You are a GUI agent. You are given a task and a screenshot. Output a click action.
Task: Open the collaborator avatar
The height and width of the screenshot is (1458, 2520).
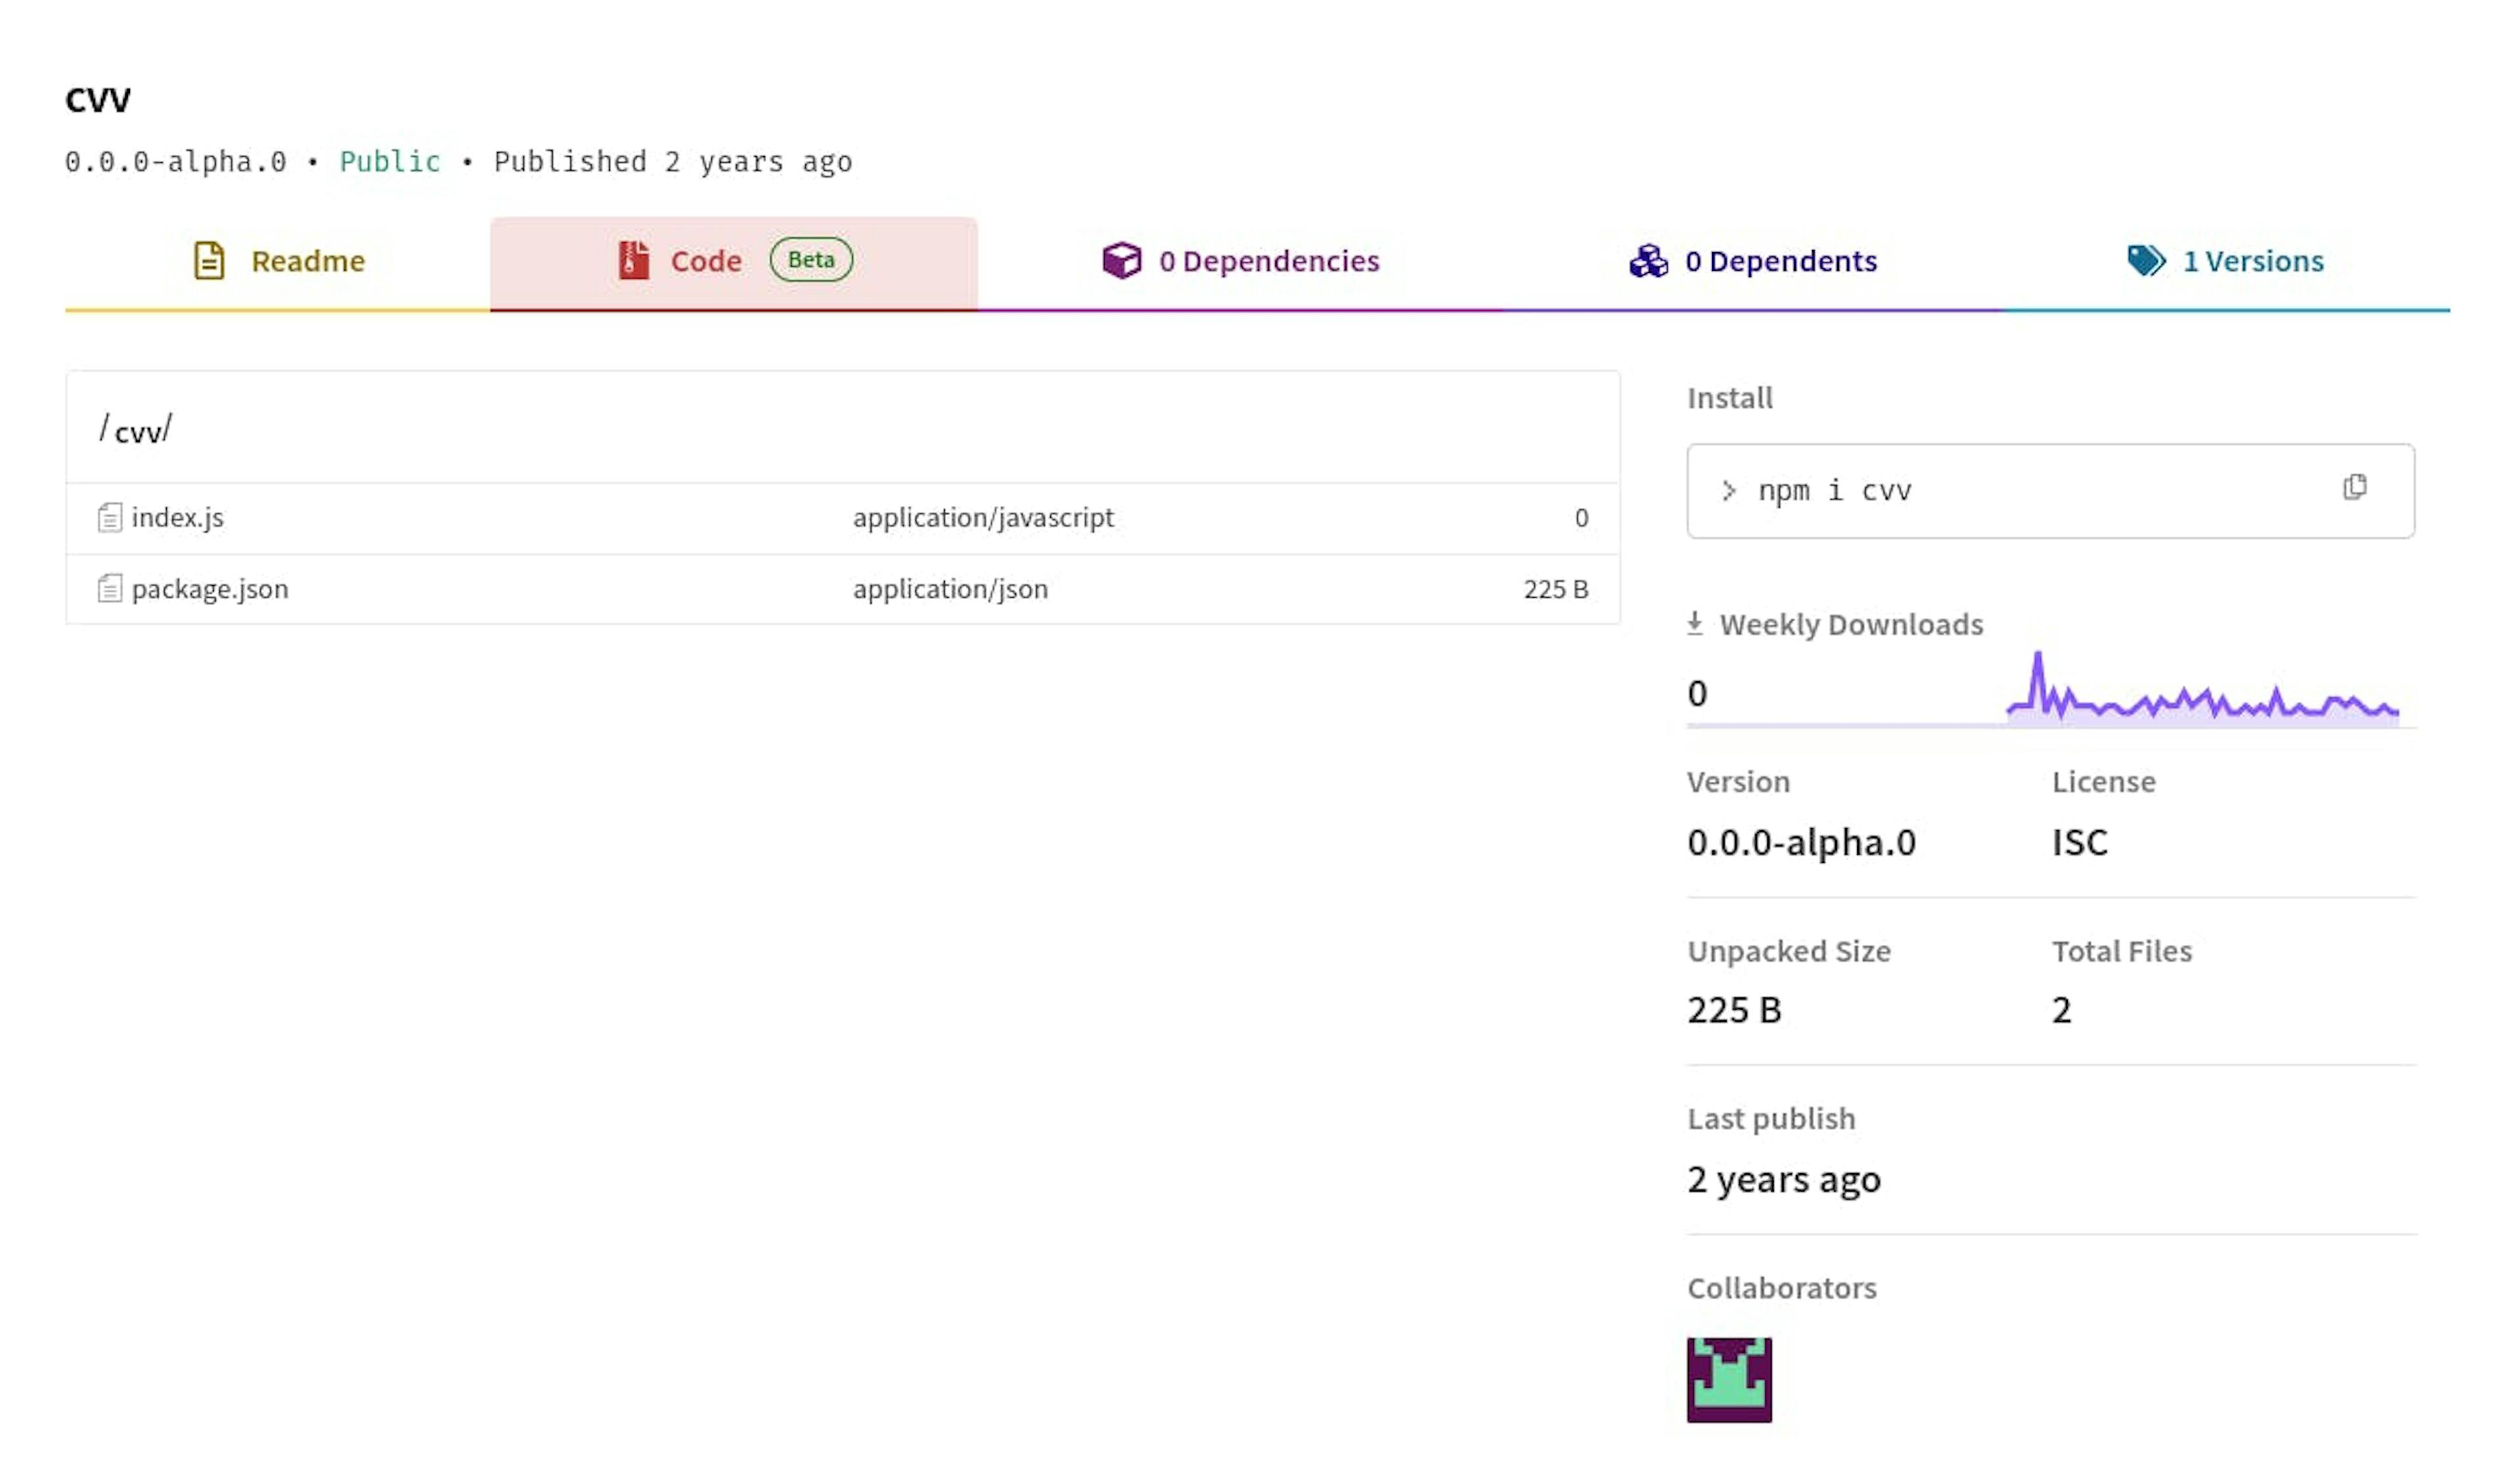pyautogui.click(x=1729, y=1380)
